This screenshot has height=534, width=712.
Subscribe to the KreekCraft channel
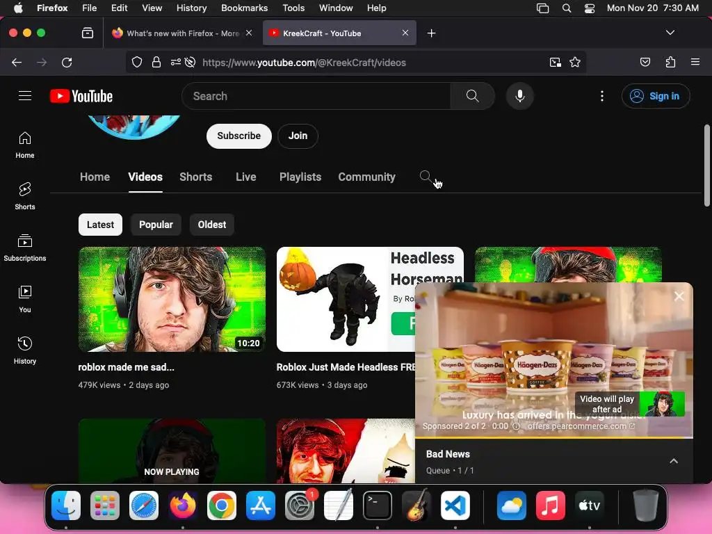click(239, 136)
